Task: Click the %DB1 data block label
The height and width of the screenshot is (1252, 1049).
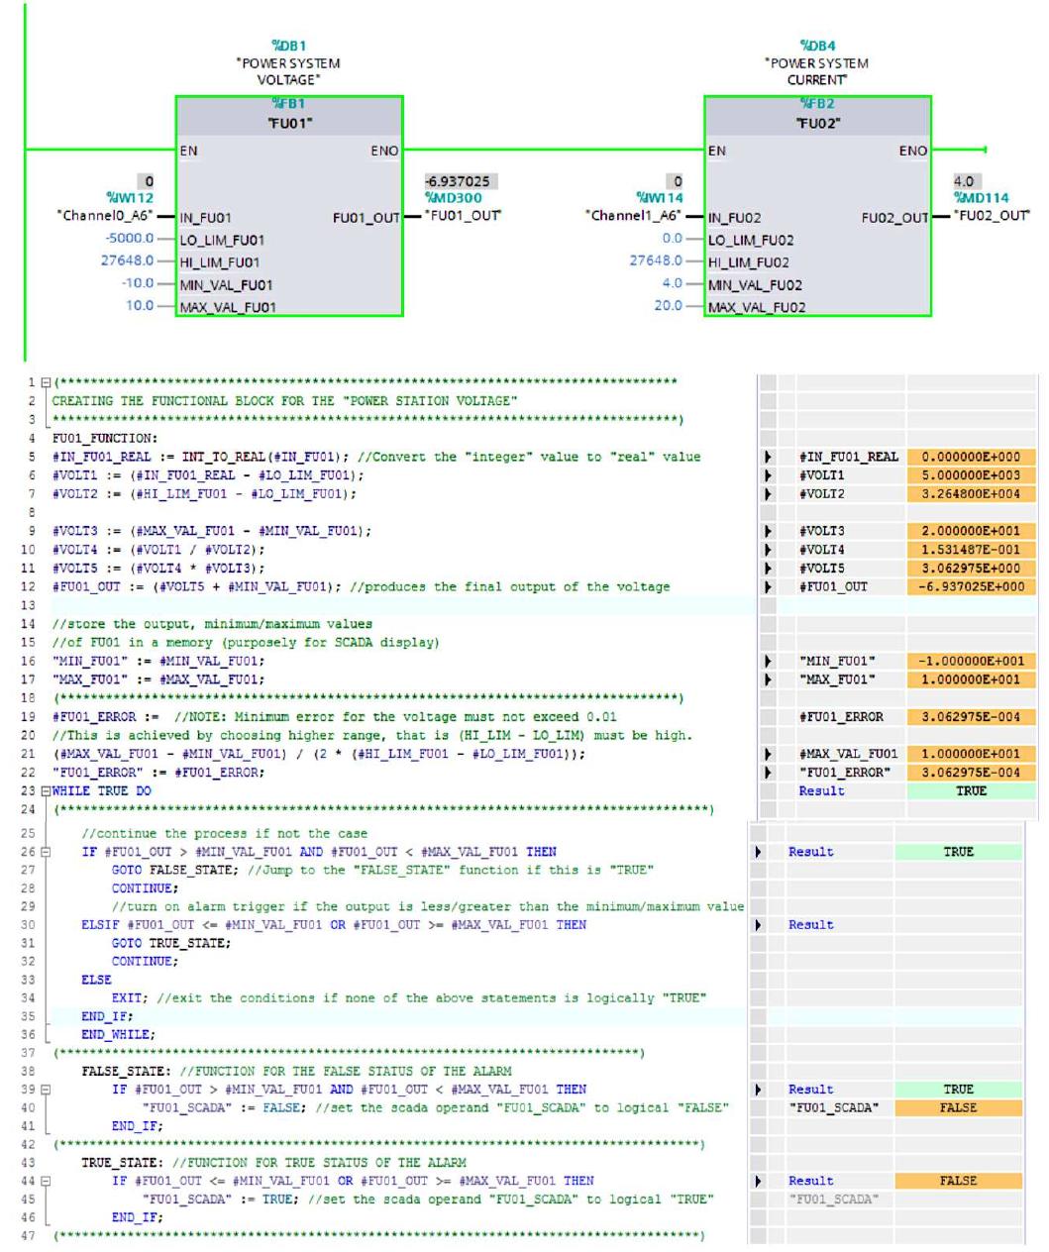Action: 288,46
